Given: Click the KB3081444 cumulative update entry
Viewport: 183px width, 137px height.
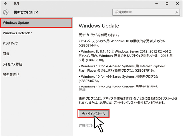Looking at the screenshot, I should tap(122, 43).
